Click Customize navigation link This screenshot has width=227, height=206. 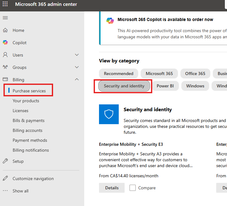coord(33,179)
